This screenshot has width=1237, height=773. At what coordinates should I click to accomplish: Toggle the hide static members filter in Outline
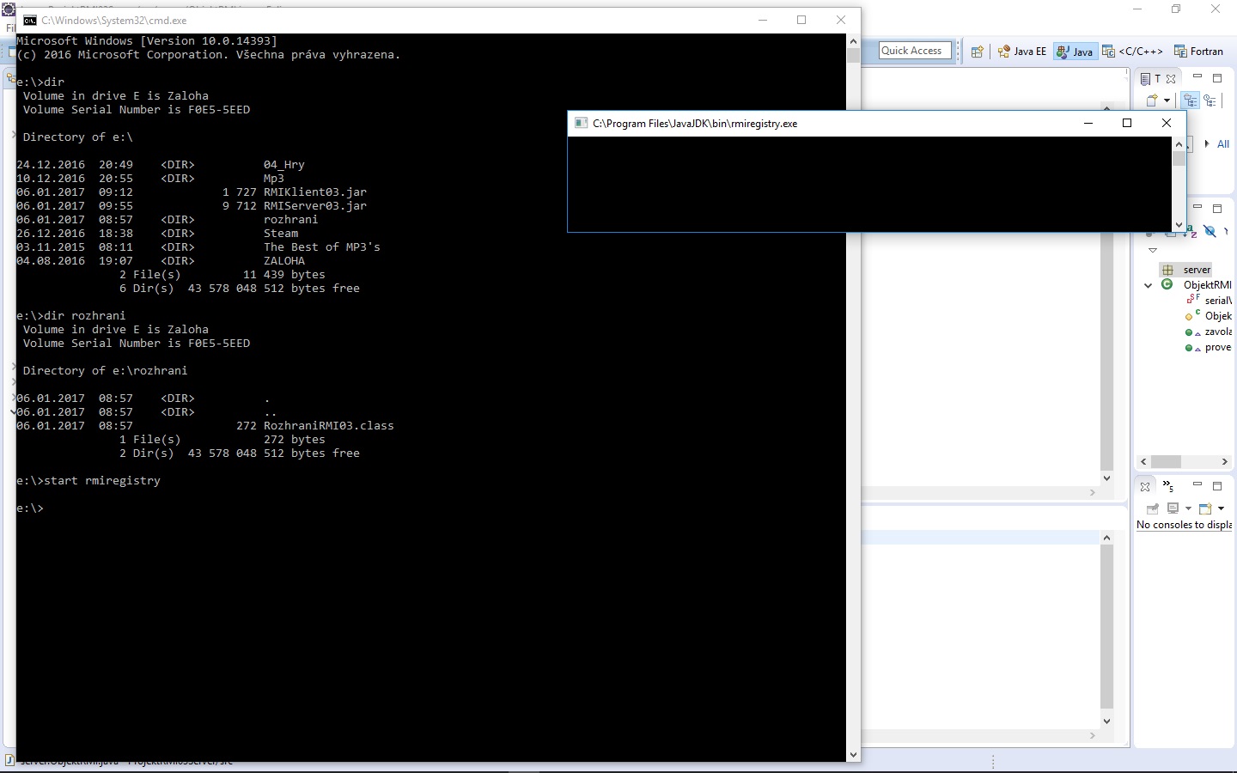tap(1210, 232)
